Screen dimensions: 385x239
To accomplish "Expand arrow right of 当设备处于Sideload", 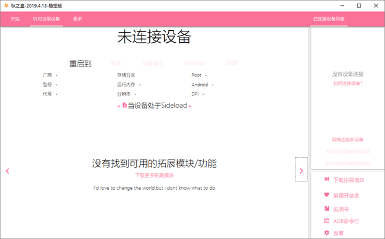I will click(x=190, y=106).
